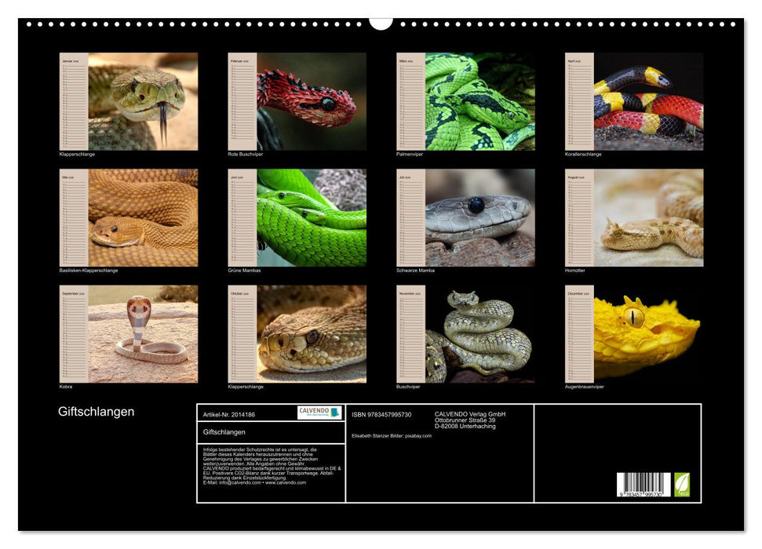Image resolution: width=762 pixels, height=549 pixels.
Task: Select the Grüne Mambas image
Action: tap(311, 217)
